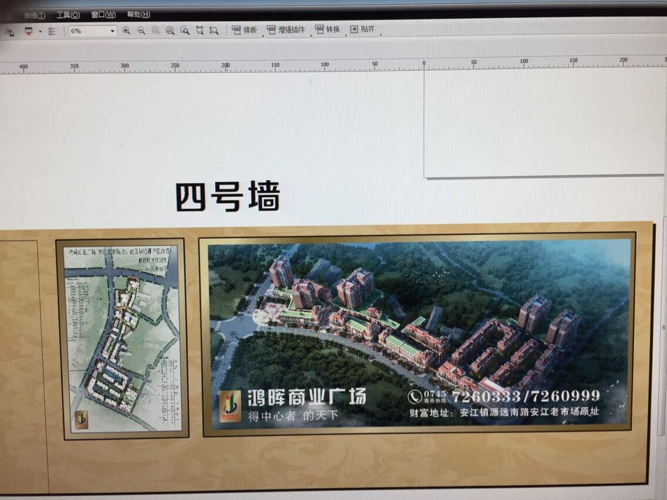Select the site plan map thumbnail
The width and height of the screenshot is (667, 500).
(x=123, y=339)
